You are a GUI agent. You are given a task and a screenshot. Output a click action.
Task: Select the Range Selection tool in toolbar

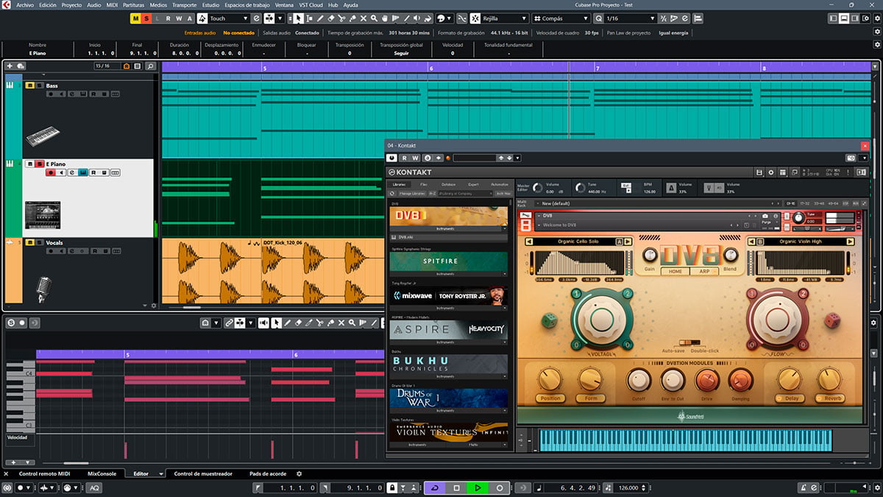tap(308, 18)
